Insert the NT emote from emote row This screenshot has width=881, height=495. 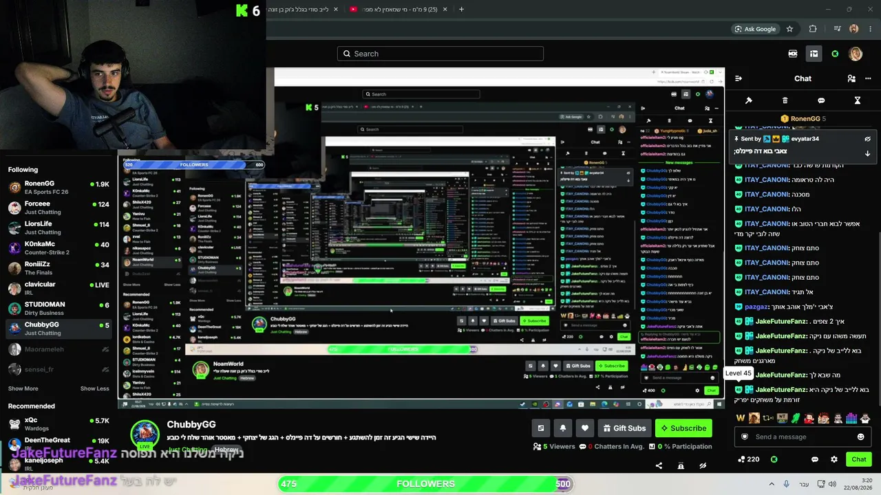click(782, 418)
